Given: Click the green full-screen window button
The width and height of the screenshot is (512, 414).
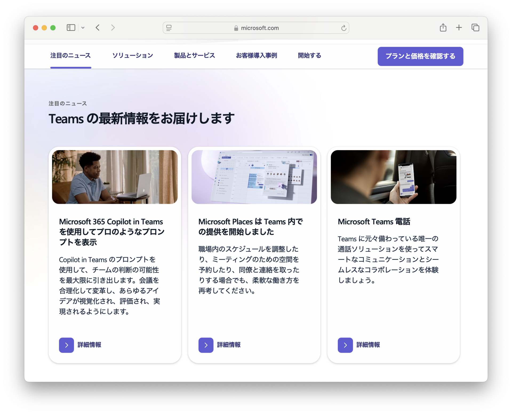Looking at the screenshot, I should 53,27.
